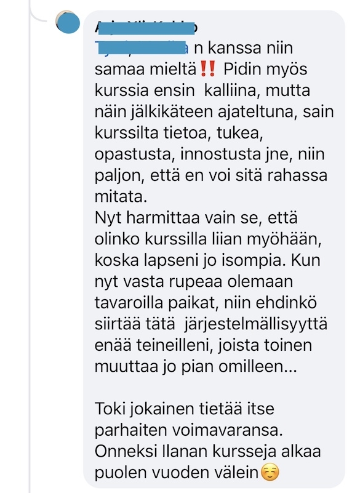360x493 pixels.
Task: Open the blue tagged name before 'n kanssa'
Action: click(x=142, y=49)
